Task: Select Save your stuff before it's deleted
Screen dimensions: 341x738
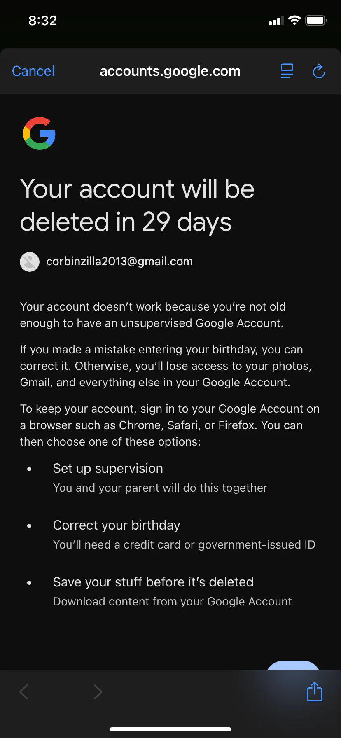Action: coord(153,582)
